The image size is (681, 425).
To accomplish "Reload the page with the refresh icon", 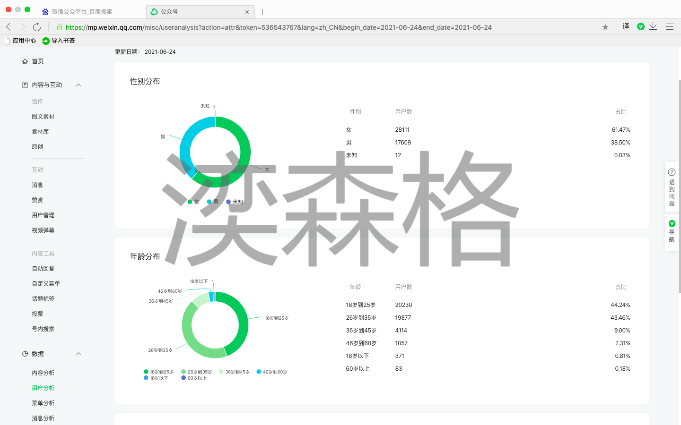I will pos(37,27).
